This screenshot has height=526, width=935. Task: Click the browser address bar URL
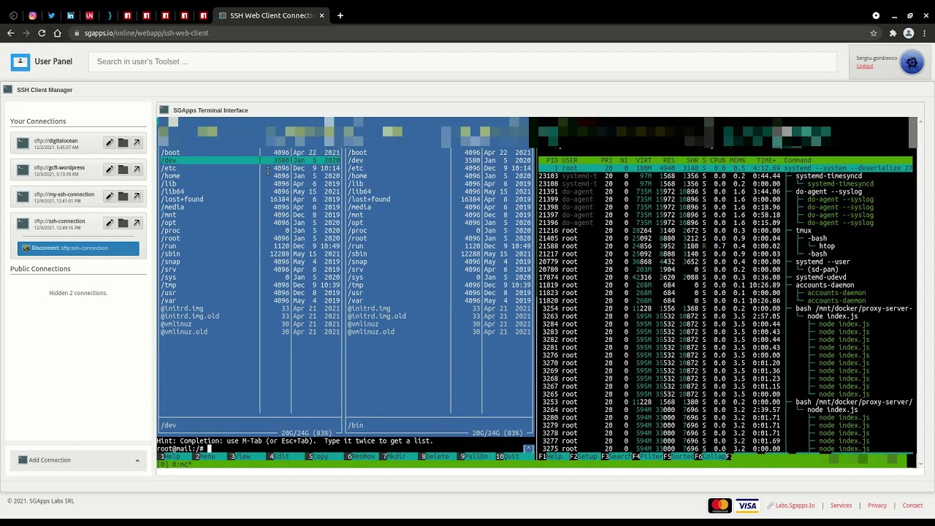pos(146,33)
